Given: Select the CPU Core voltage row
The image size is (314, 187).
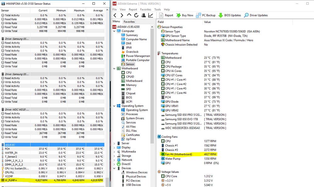Looking at the screenshot, I should point(187,176).
